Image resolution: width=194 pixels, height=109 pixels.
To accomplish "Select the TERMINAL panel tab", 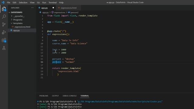I will tap(85, 96).
